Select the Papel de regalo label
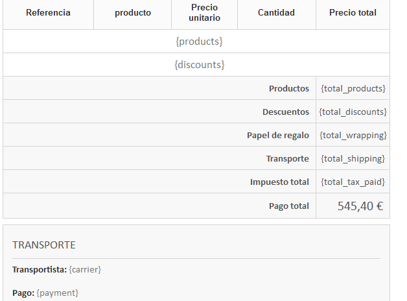 pyautogui.click(x=278, y=135)
